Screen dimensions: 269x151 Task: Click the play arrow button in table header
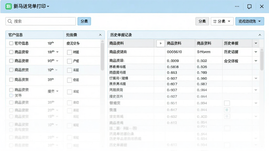pos(161,43)
